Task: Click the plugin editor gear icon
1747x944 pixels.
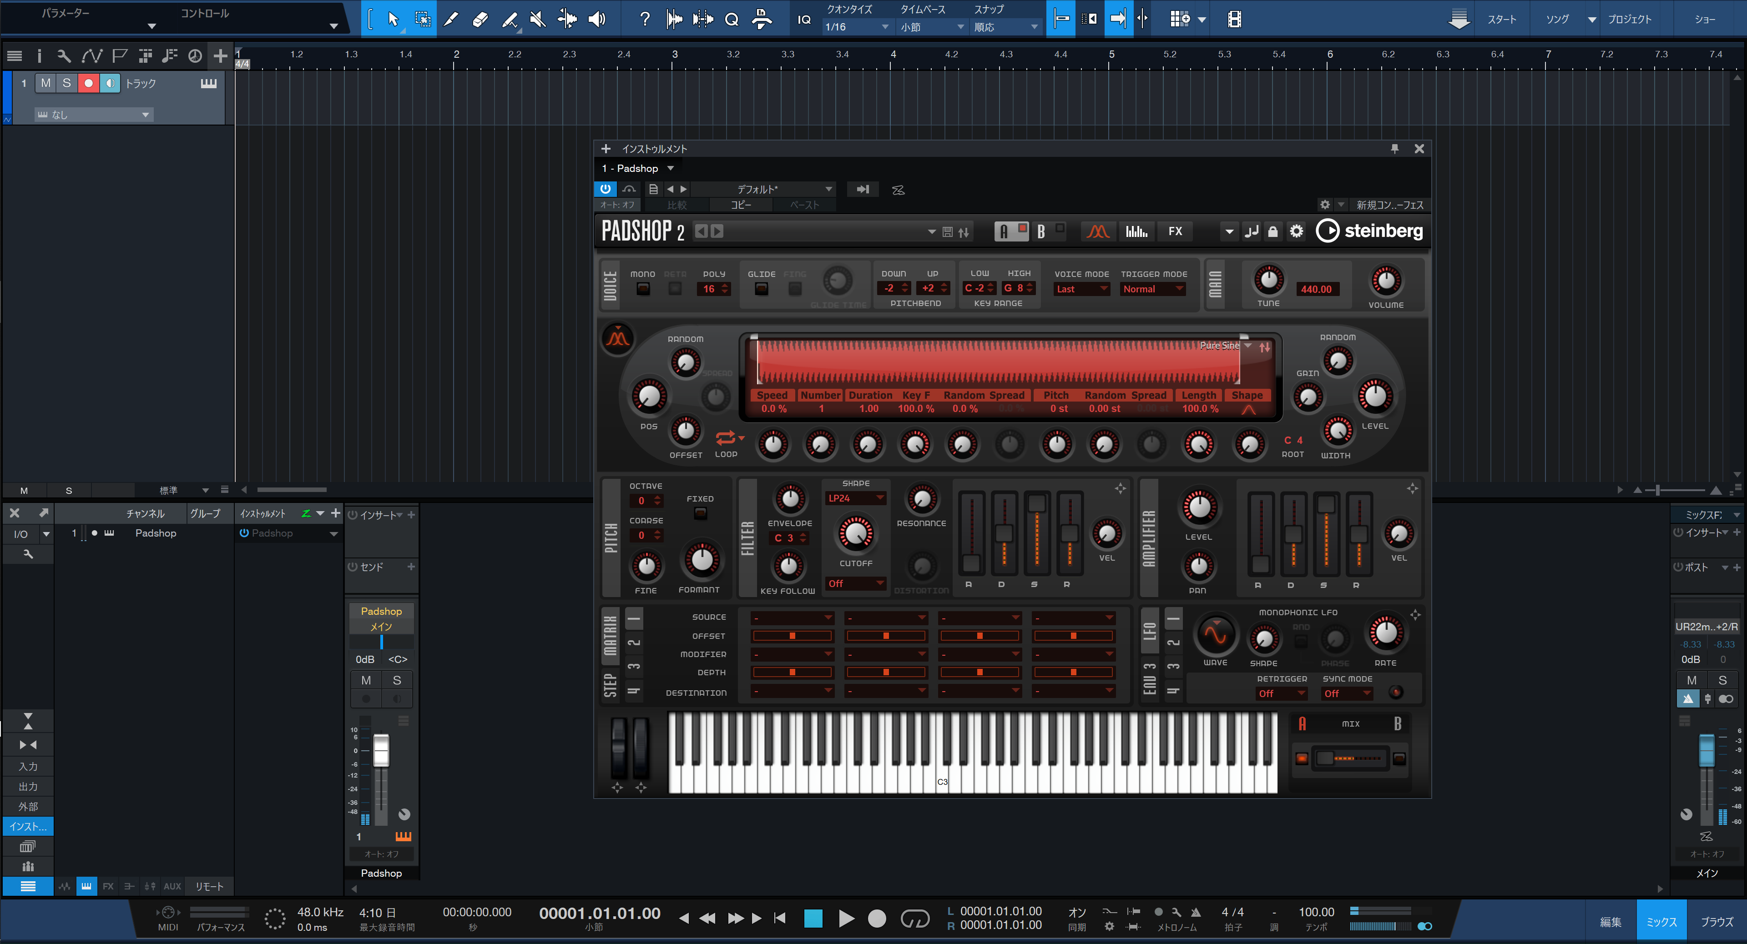Action: (x=1324, y=205)
